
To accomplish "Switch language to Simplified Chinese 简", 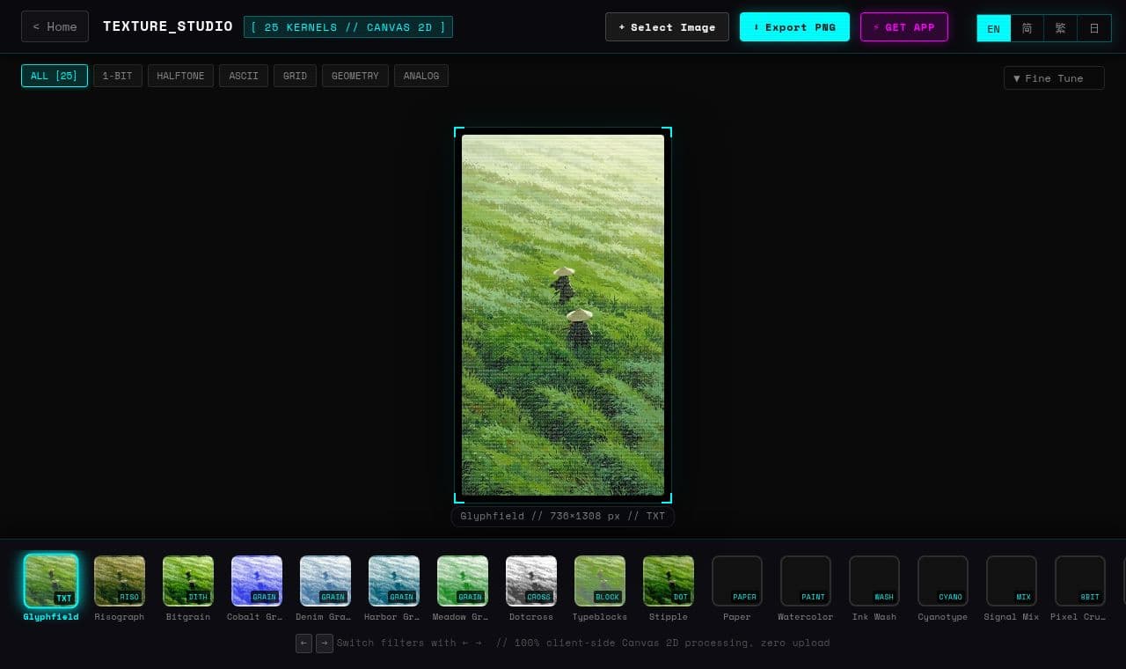I will pyautogui.click(x=1027, y=28).
